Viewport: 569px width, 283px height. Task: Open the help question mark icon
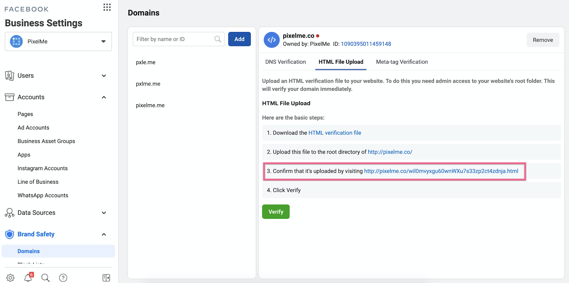[x=63, y=278]
